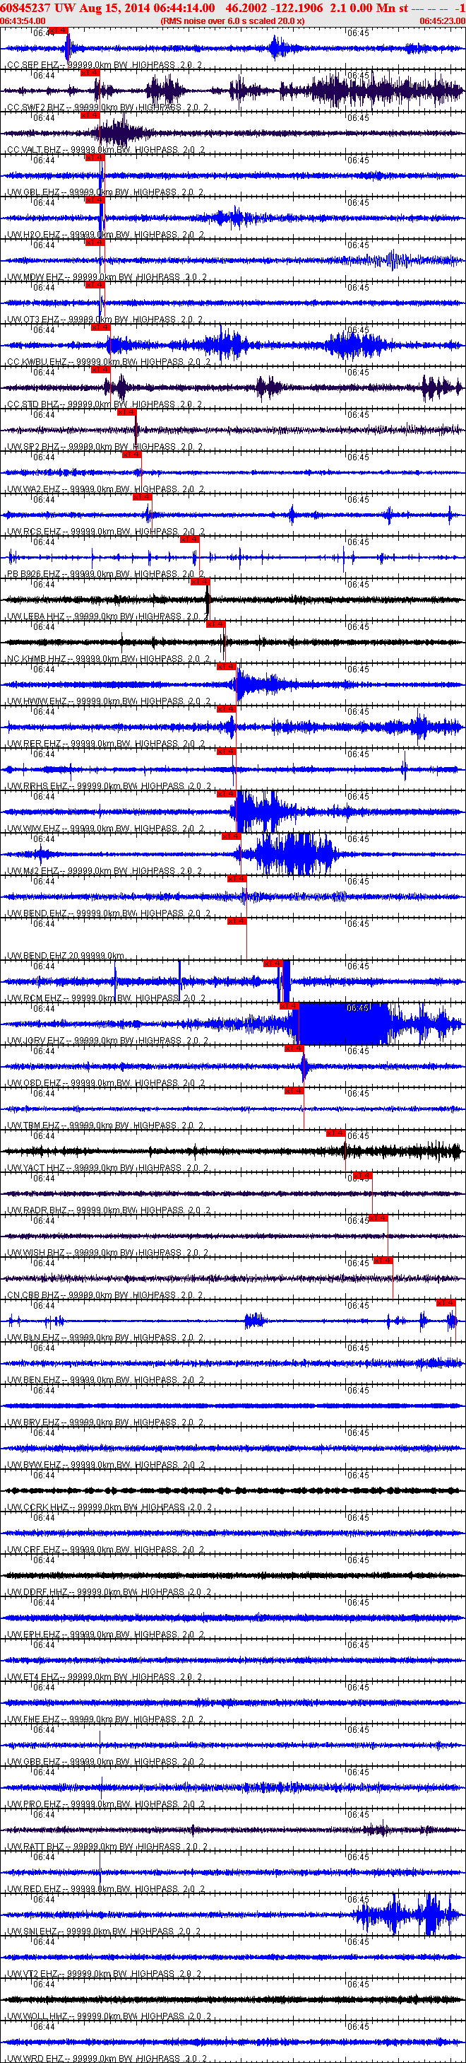Select the UW.CCRK.HHZ station label

pyautogui.click(x=109, y=1508)
